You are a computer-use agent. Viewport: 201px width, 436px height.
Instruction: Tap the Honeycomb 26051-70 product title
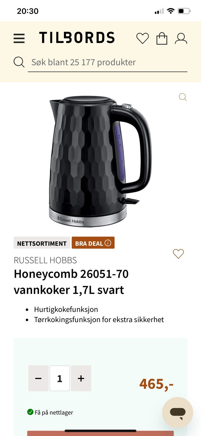[x=71, y=282]
